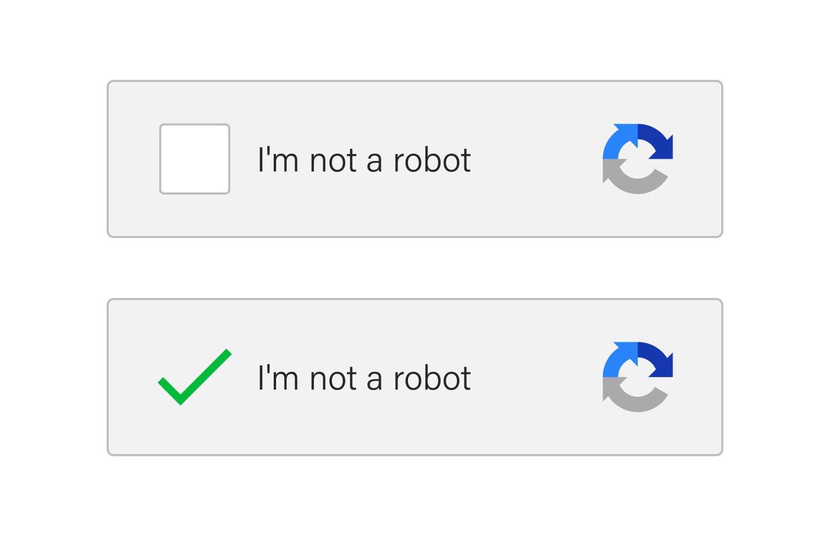Click the "I'm not a robot" label beside the empty checkbox
The image size is (830, 537).
tap(364, 160)
